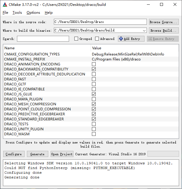This screenshot has height=189, width=182.
Task: Open the Options menu
Action: point(33,13)
